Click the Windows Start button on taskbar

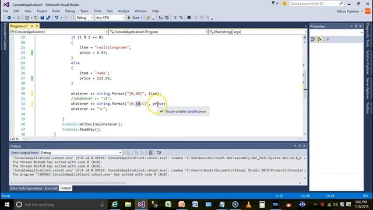[7, 205]
